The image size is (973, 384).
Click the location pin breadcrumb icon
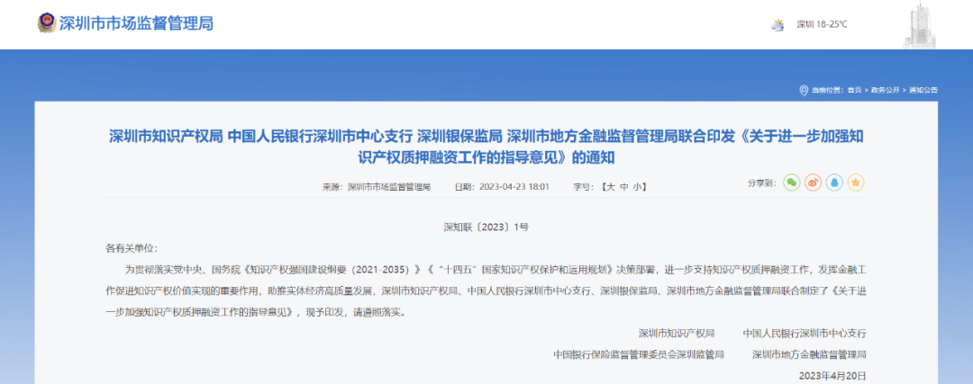click(x=804, y=91)
